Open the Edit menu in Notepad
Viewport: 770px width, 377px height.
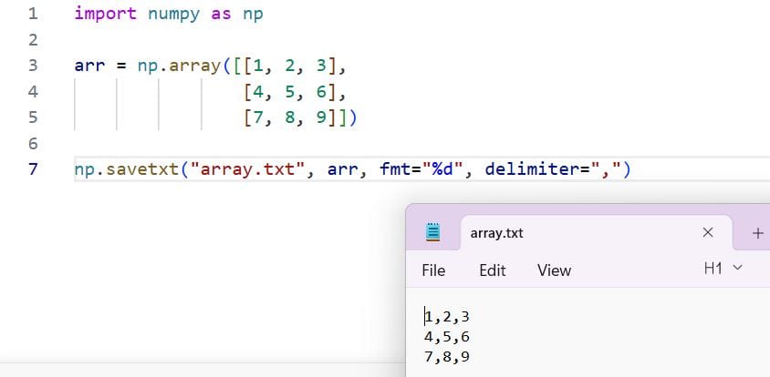pos(493,270)
